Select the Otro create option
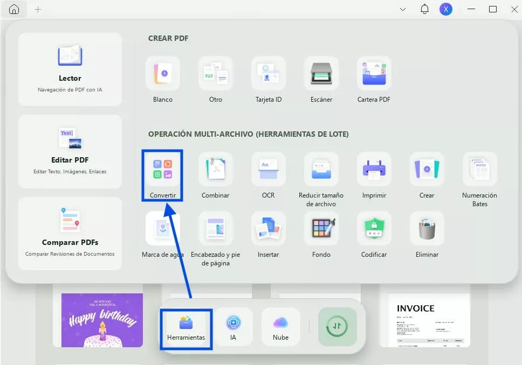522x365 pixels. point(215,80)
